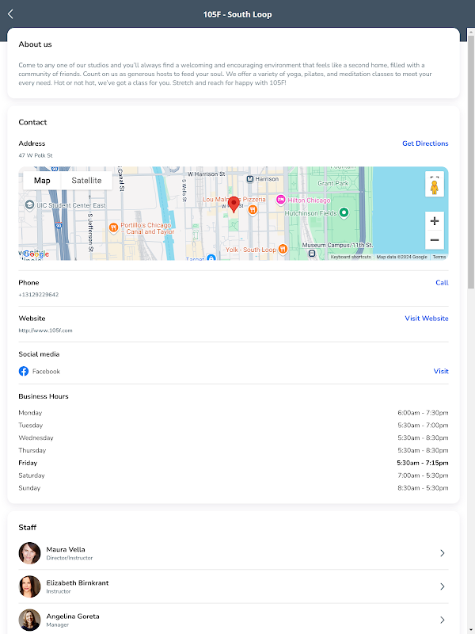Switch to Satellite view
The image size is (475, 634).
(x=86, y=181)
